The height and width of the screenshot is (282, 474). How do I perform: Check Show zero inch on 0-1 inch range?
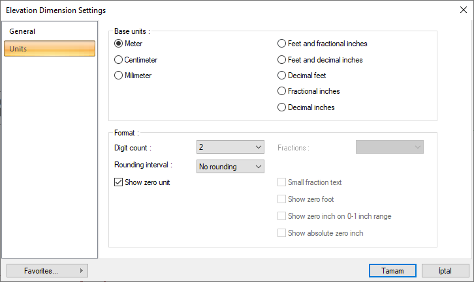coord(282,216)
